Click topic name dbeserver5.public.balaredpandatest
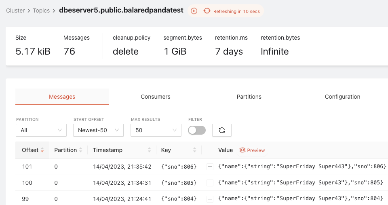This screenshot has height=205, width=388. click(121, 10)
